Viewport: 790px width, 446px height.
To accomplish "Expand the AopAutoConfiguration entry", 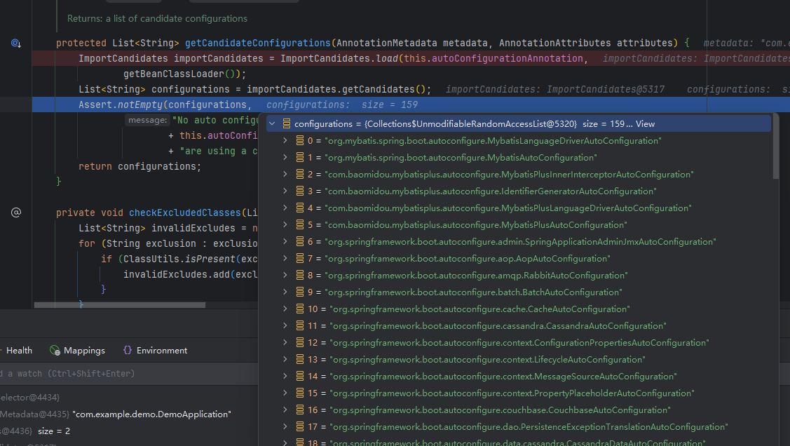I will [x=285, y=258].
